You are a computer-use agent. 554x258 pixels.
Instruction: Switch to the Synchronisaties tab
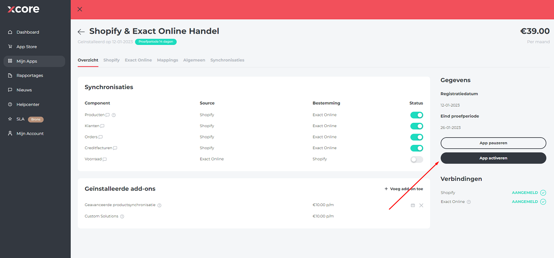[228, 60]
